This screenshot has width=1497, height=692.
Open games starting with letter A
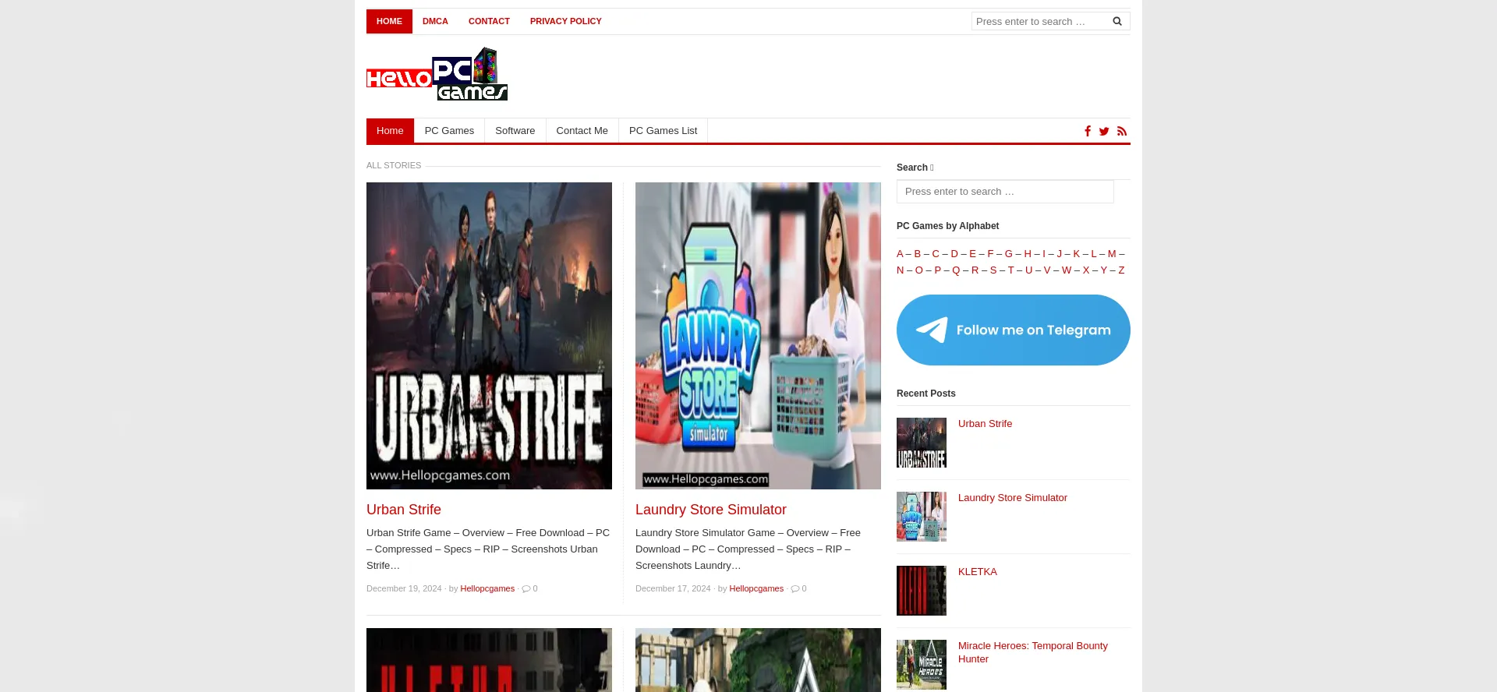click(900, 254)
